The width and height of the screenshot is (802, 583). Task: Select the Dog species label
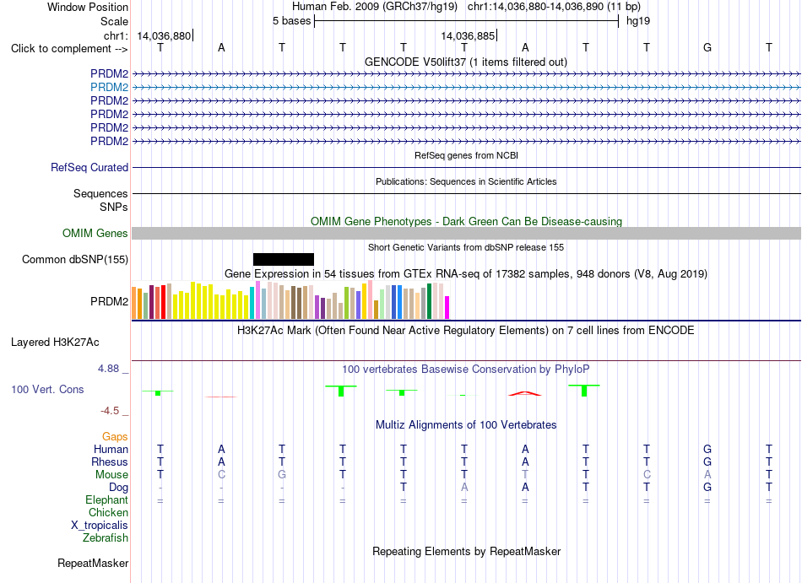coord(118,488)
